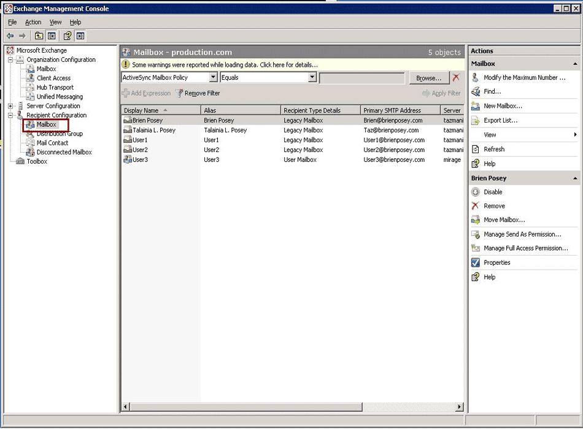
Task: Open the ActiveSync Mailbox Policy filter dropdown
Action: coord(213,77)
